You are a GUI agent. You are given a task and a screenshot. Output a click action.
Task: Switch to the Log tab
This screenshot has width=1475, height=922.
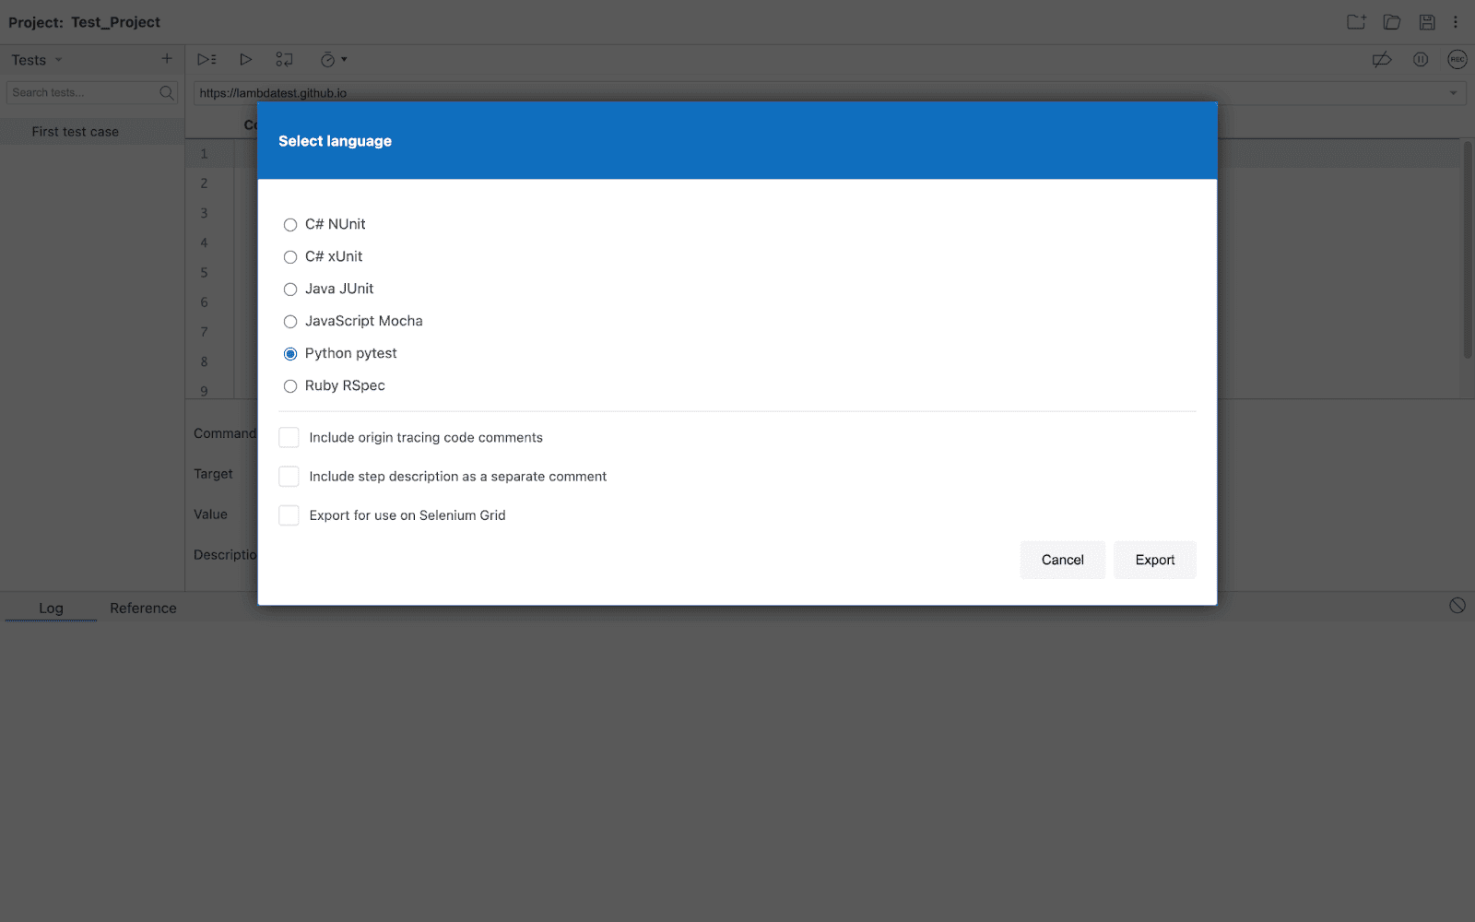(x=51, y=609)
